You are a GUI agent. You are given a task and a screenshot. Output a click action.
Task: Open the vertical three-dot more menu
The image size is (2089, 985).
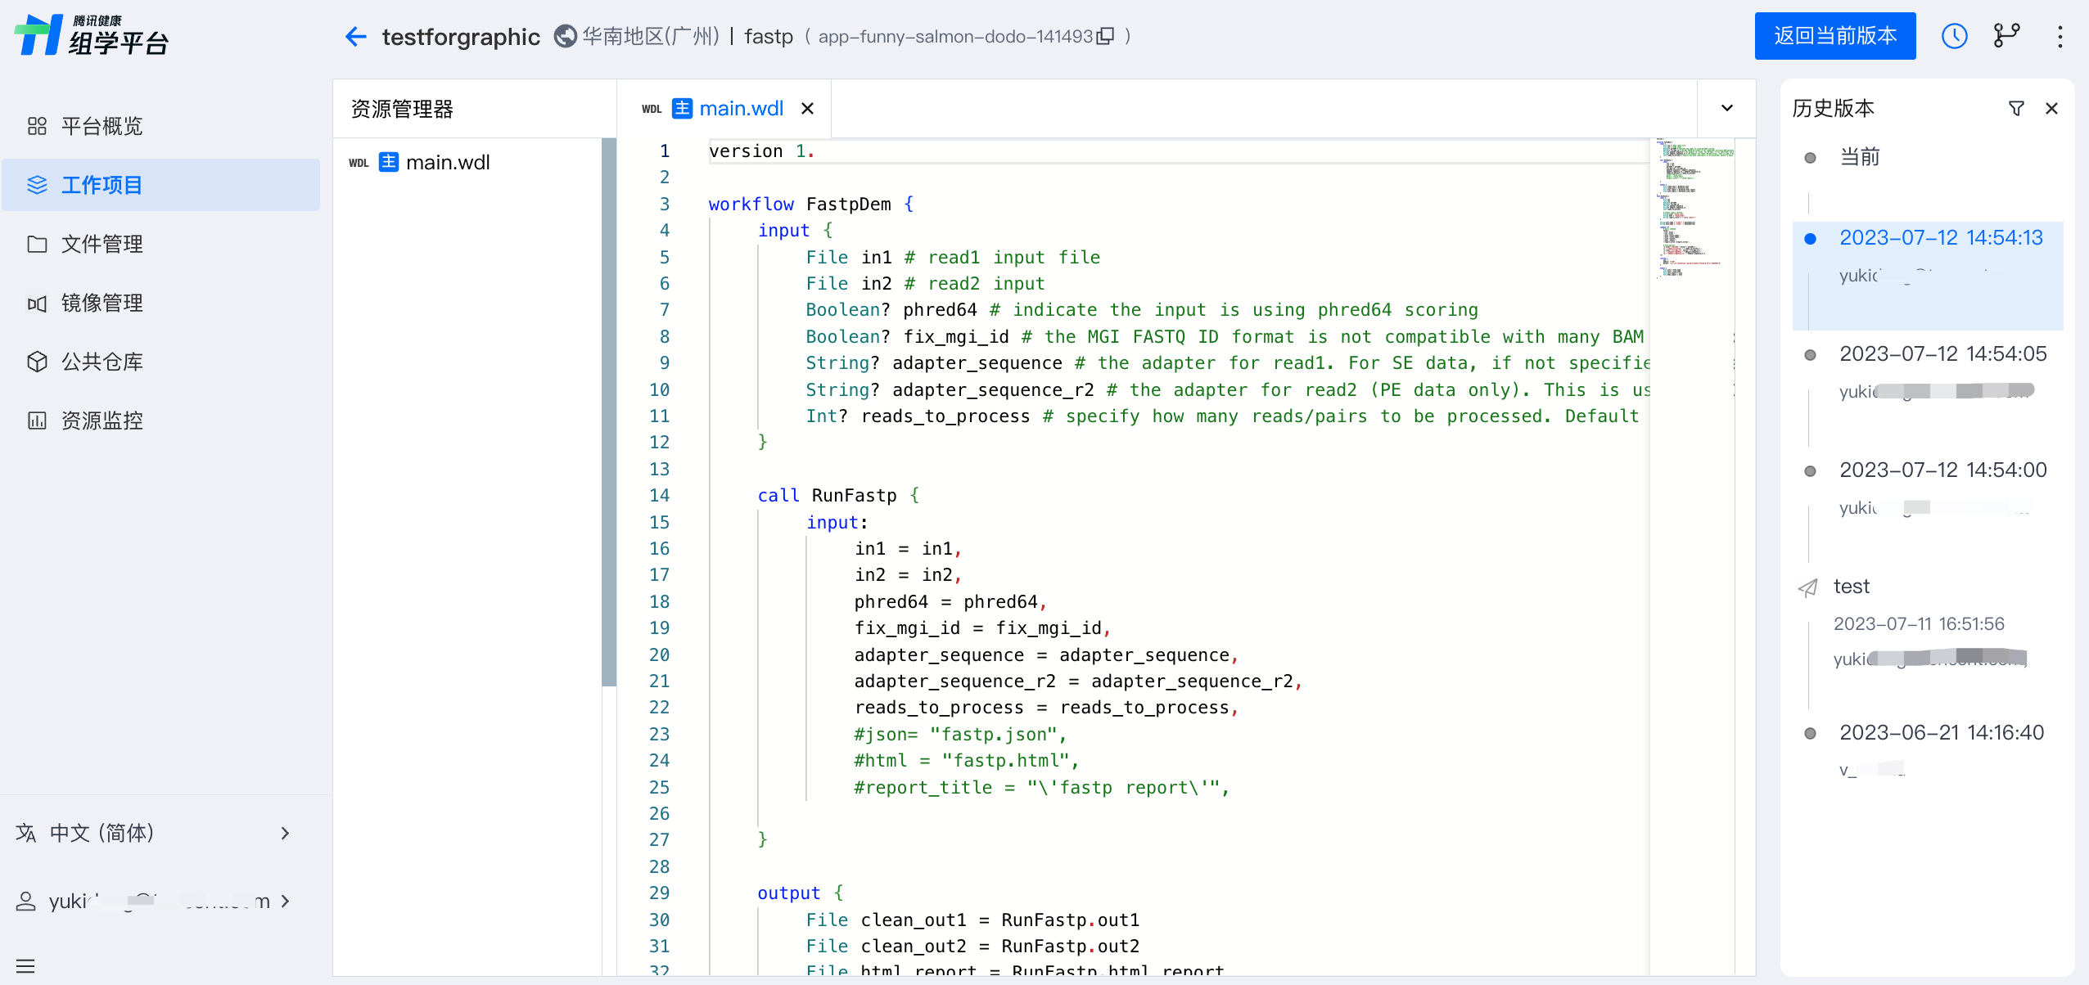pos(2060,36)
